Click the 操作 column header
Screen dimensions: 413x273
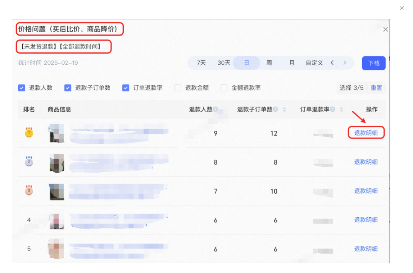[x=372, y=109]
